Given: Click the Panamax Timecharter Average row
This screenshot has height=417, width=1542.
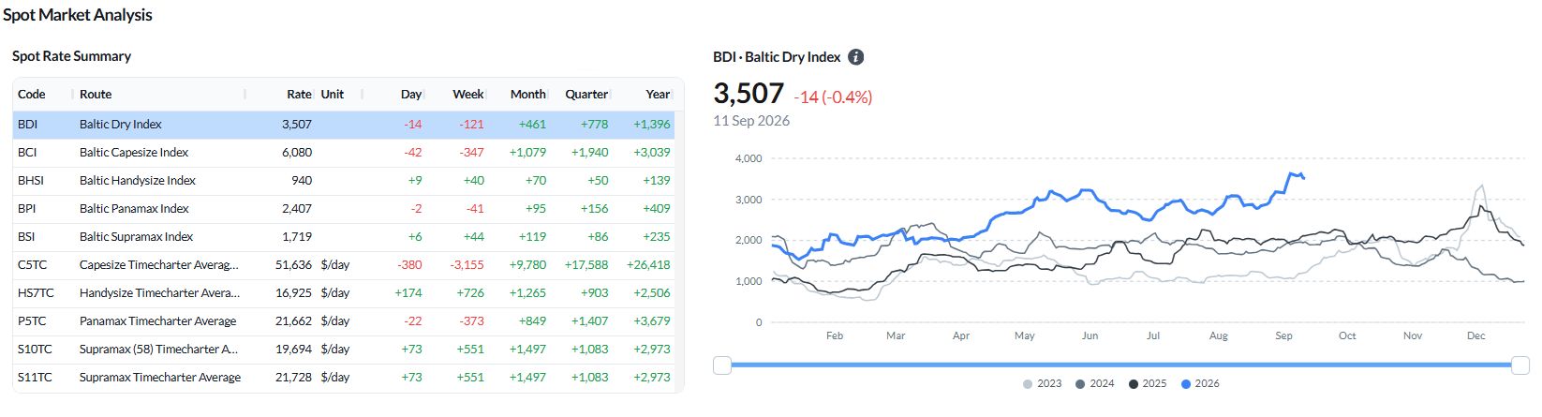Looking at the screenshot, I should 344,321.
